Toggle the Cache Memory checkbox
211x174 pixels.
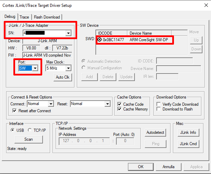point(119,109)
